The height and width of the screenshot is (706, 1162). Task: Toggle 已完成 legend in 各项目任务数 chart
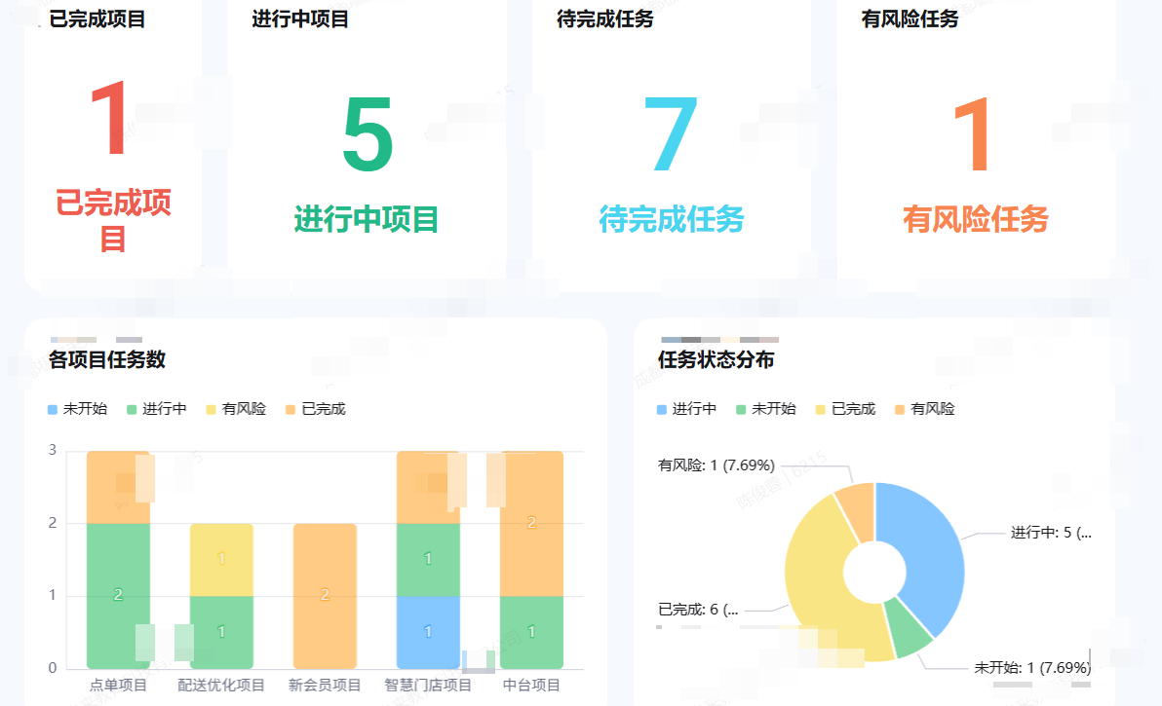coord(315,409)
